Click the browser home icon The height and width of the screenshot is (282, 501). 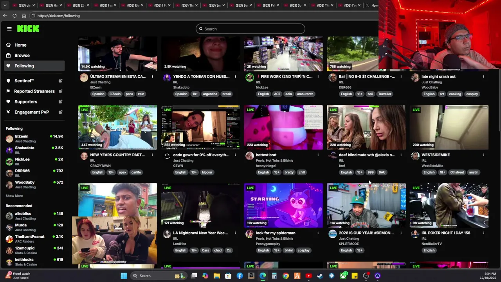coord(24,16)
